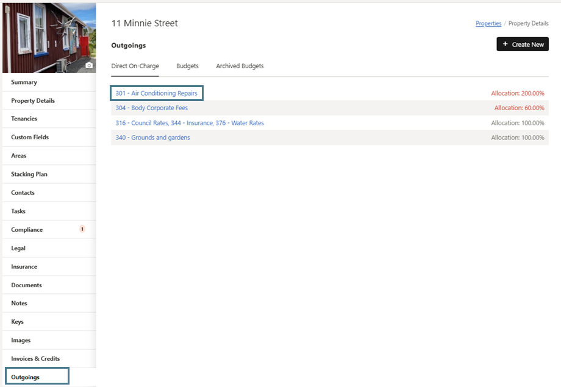Open 304 - Body Corporate Fees outgoing
Screen dimensions: 561x387
click(x=151, y=108)
